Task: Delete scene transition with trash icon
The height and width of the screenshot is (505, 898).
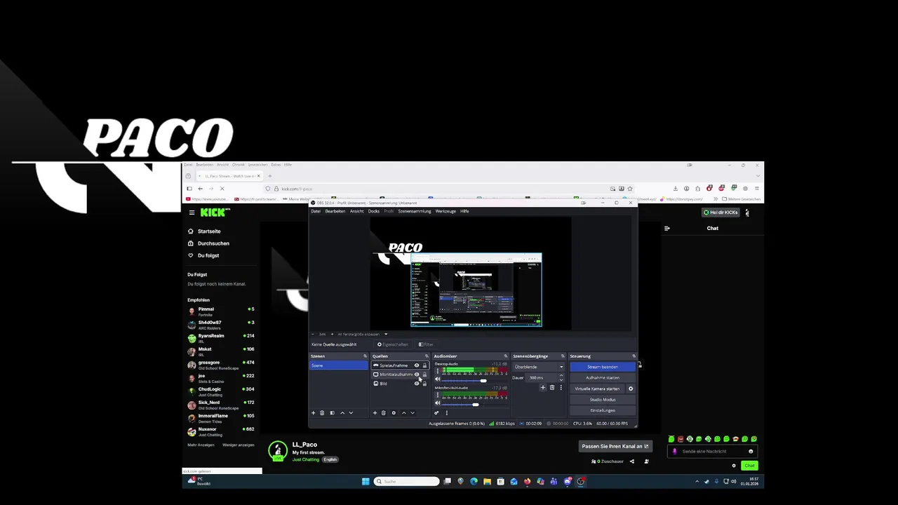Action: (552, 388)
